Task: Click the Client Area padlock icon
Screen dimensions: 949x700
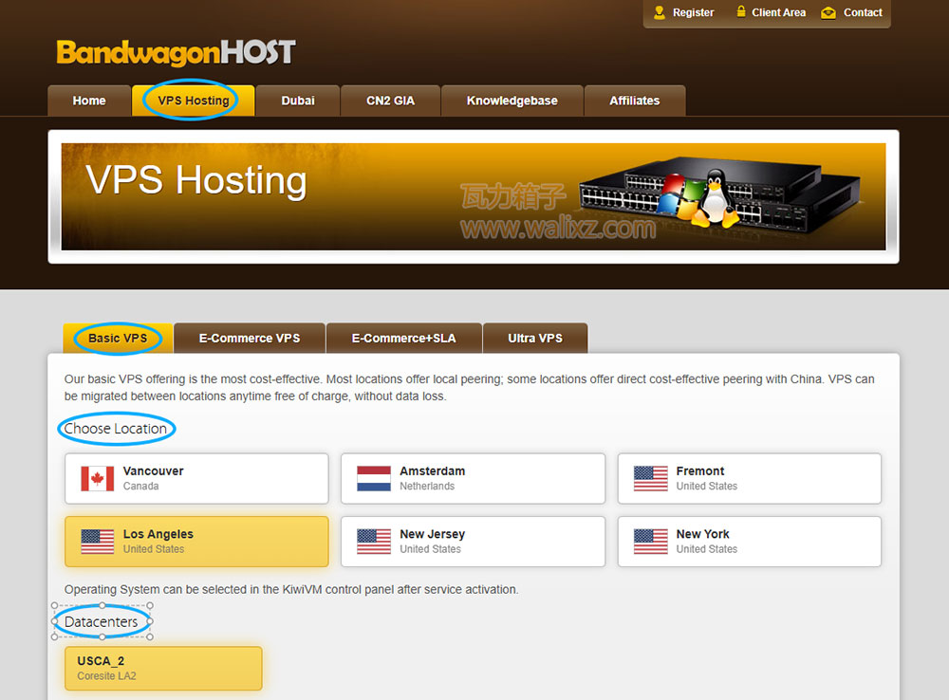Action: (x=741, y=11)
